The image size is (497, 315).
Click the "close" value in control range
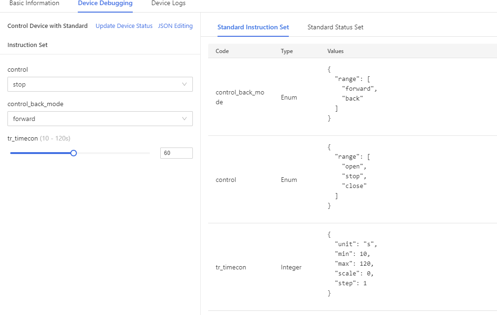354,186
